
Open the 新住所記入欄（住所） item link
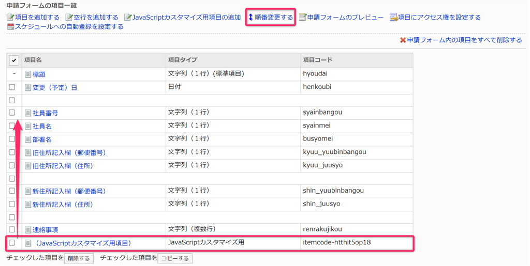pos(63,205)
